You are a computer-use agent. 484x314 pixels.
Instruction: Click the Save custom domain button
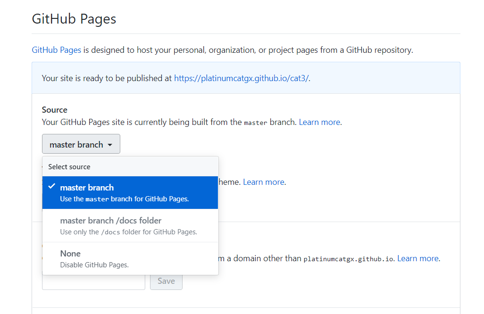166,281
